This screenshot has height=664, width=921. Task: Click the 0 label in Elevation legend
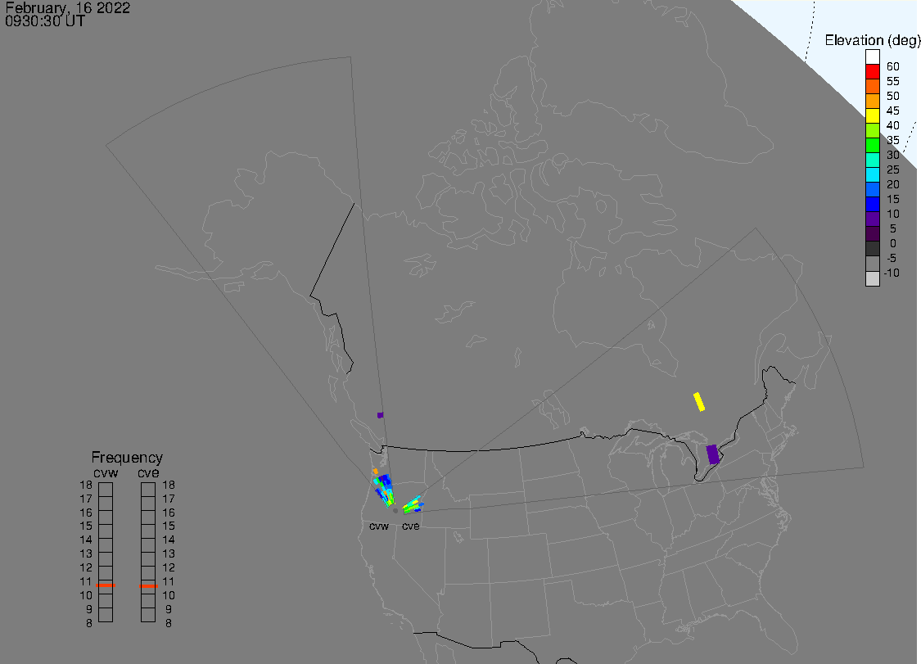[893, 243]
